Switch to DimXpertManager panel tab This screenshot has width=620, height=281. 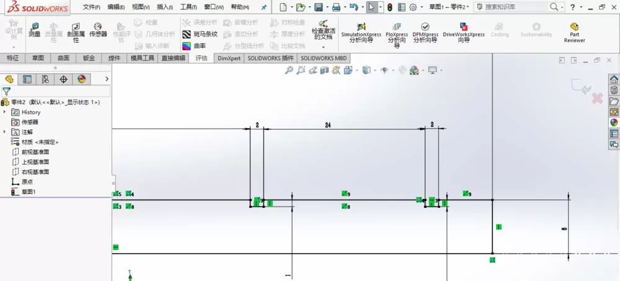pos(63,79)
